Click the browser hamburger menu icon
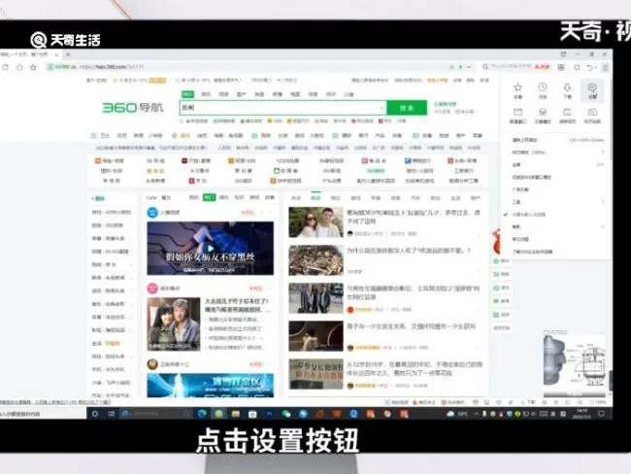The image size is (631, 474). tap(605, 67)
